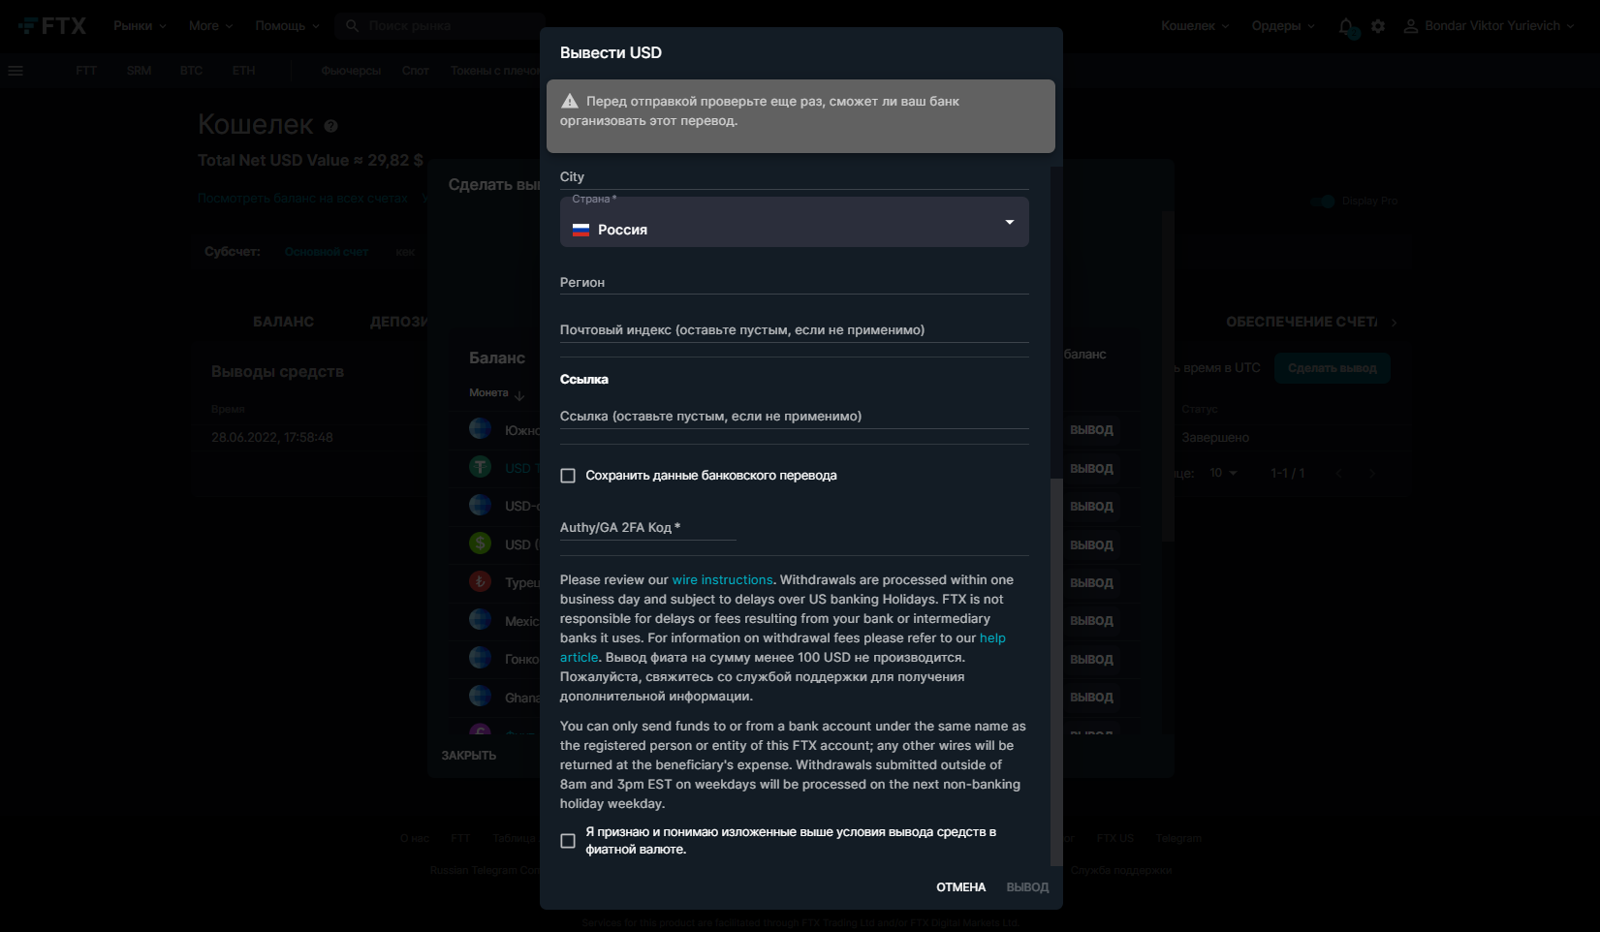Click the Mexican currency globe icon
The image size is (1600, 932).
pyautogui.click(x=480, y=619)
